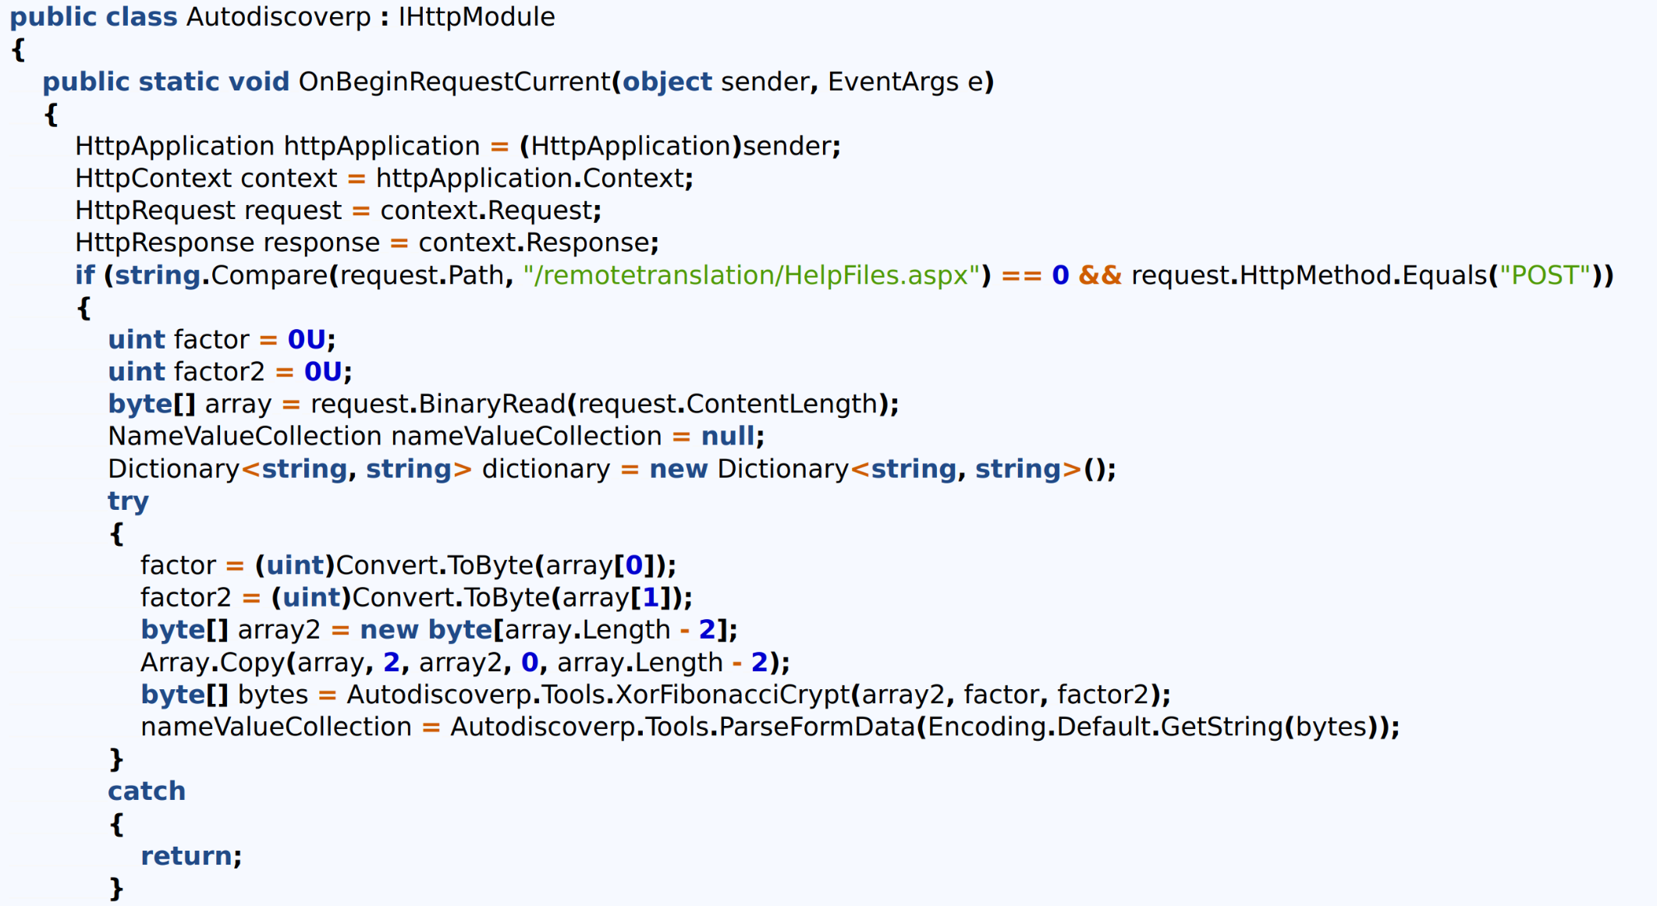The width and height of the screenshot is (1657, 906).
Task: Click the try keyword
Action: pos(127,501)
